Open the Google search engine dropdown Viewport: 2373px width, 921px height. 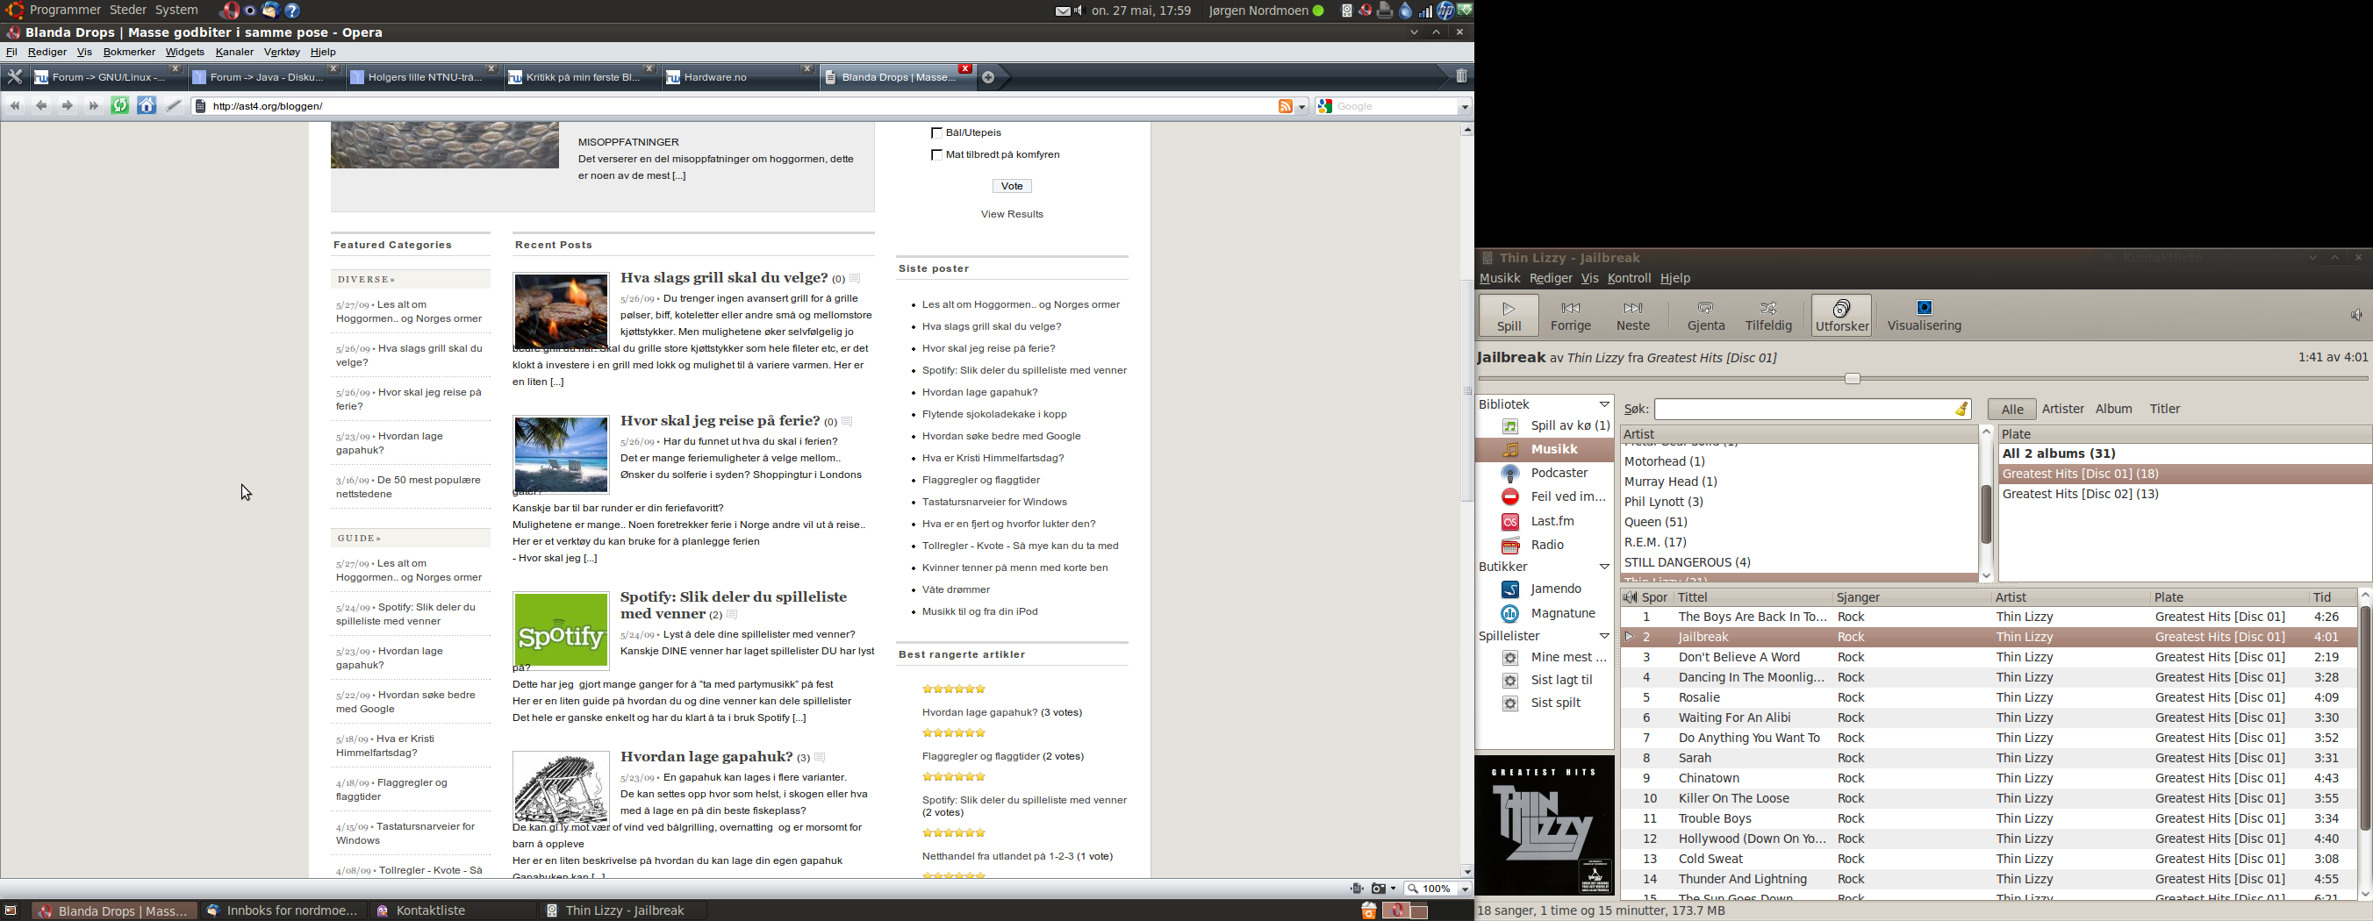[1463, 108]
